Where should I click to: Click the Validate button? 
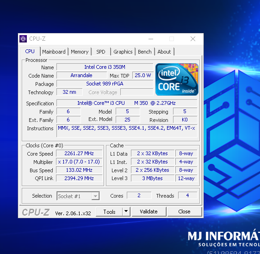(149, 212)
